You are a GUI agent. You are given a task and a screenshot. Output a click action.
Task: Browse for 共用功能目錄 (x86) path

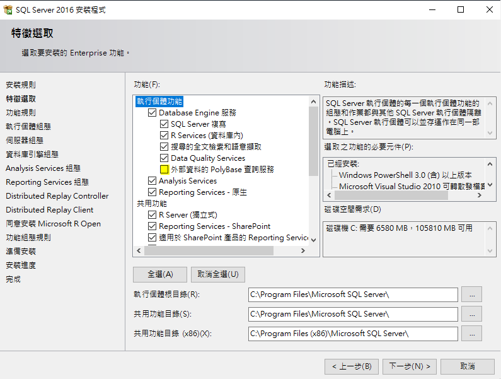click(471, 334)
